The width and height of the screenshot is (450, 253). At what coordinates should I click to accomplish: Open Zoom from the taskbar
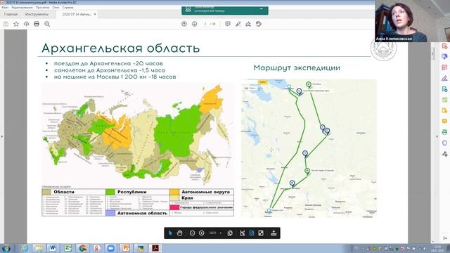(110, 248)
